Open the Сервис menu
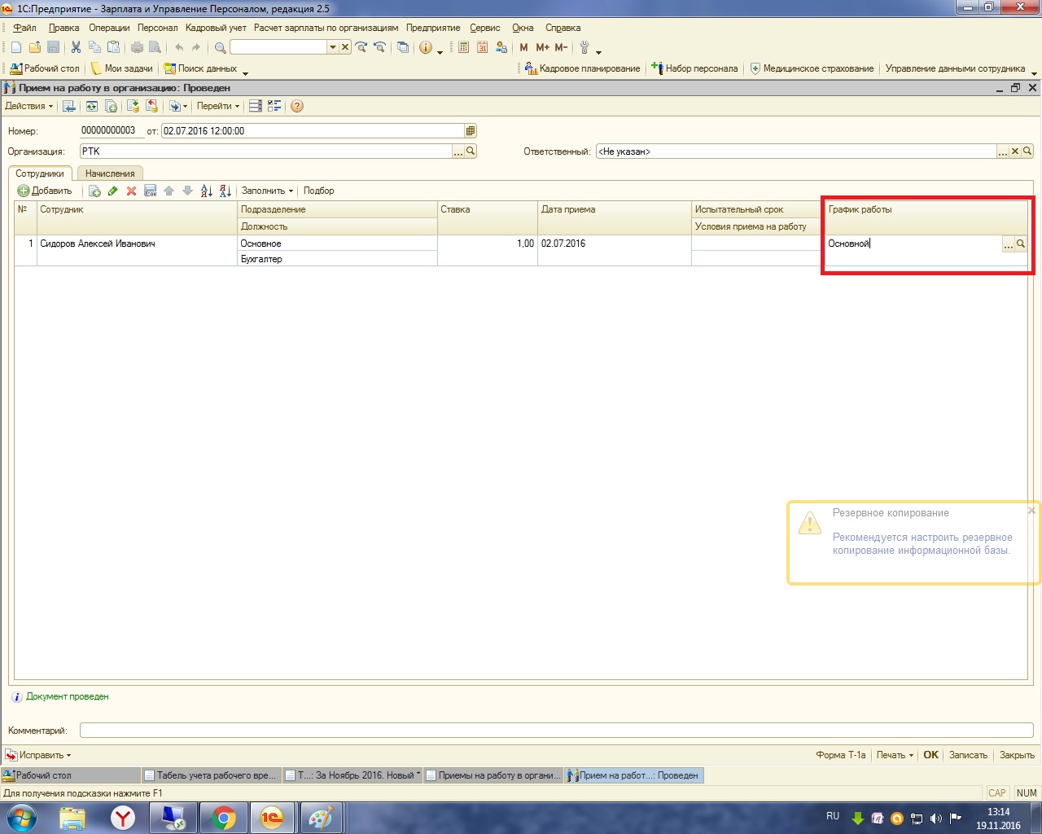 pos(485,28)
